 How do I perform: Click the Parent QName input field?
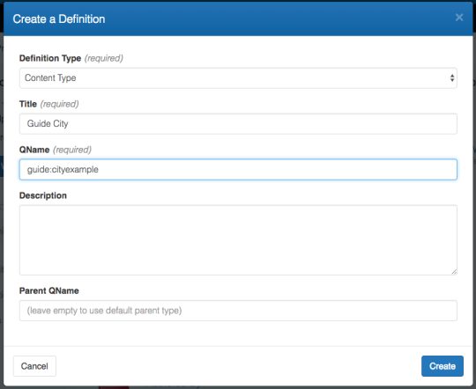point(238,311)
